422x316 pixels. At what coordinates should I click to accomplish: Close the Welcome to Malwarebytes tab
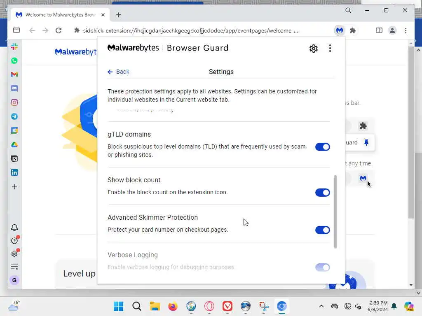click(x=103, y=15)
